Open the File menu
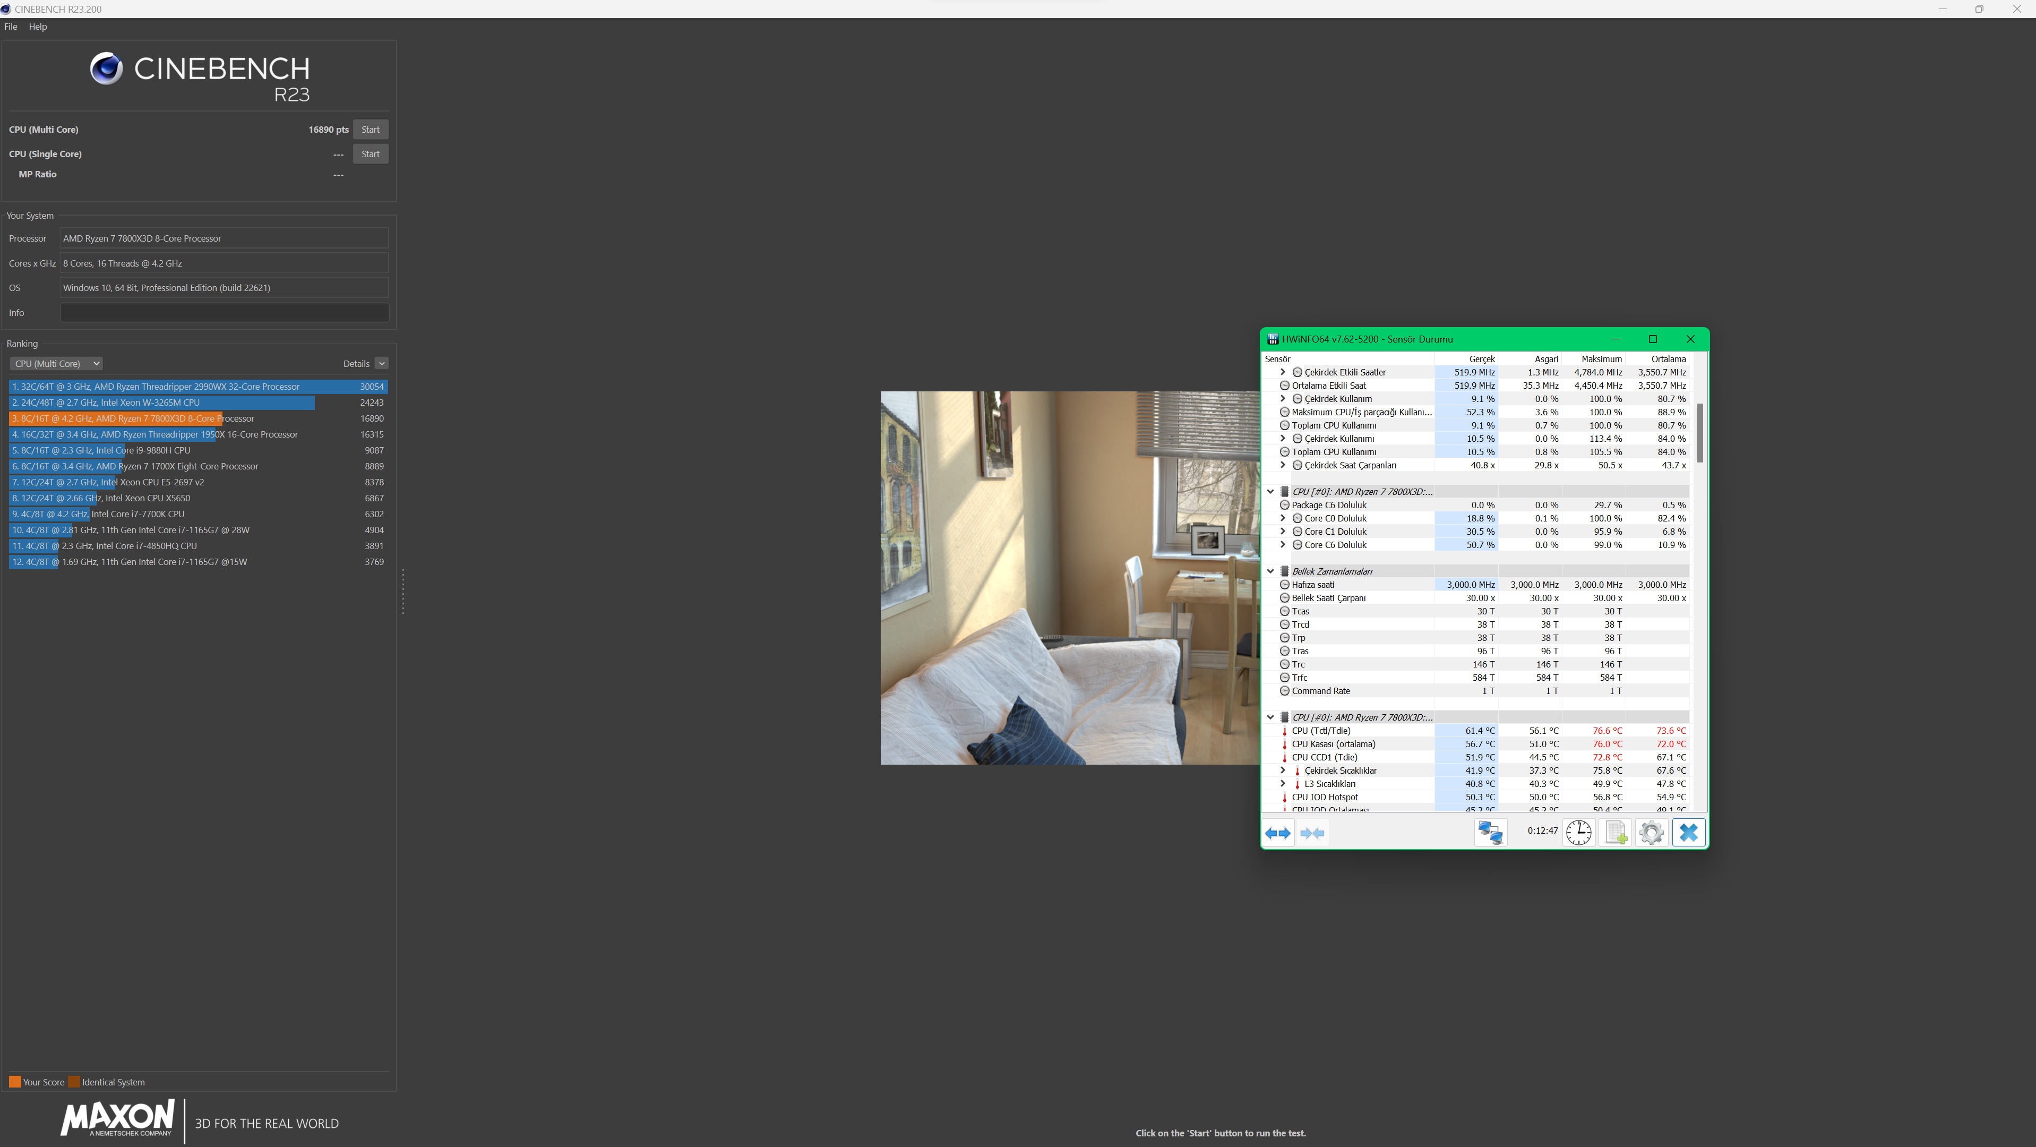 10,26
